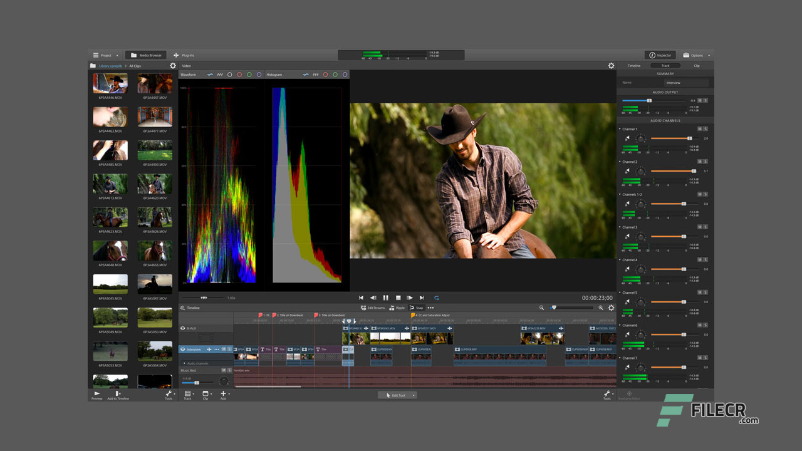Open the Edit Tool dropdown arrow
802x451 pixels.
[414, 395]
